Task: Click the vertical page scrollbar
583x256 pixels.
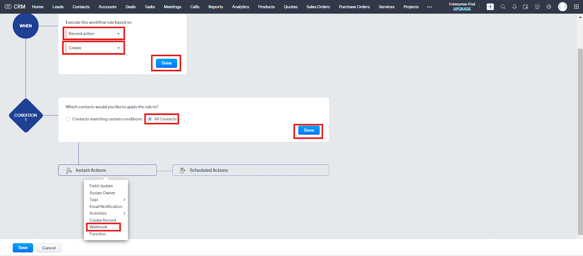Action: [x=580, y=142]
